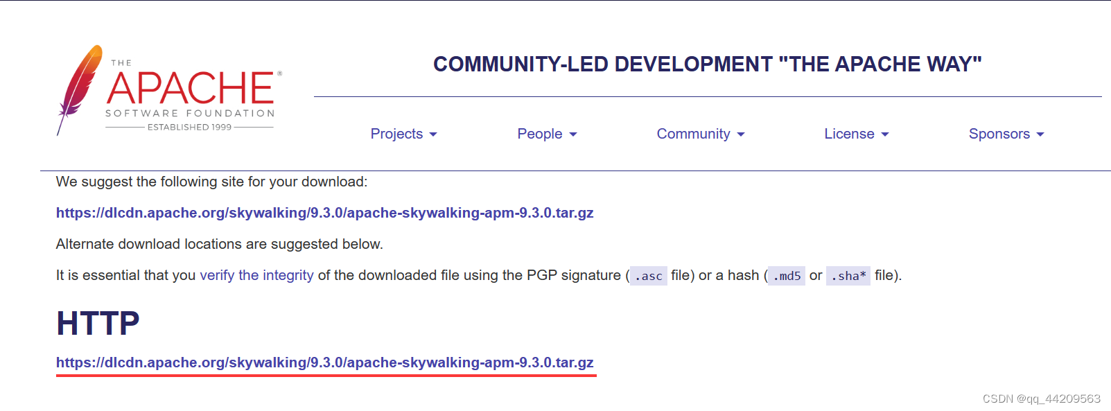The height and width of the screenshot is (411, 1111).
Task: Click the Apache feather logo
Action: point(79,90)
